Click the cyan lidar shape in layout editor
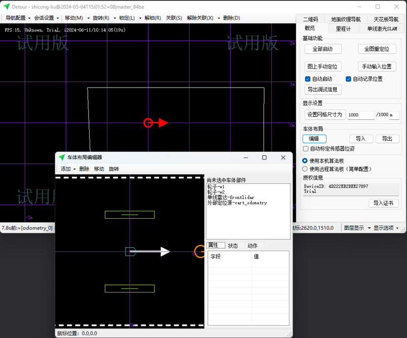Screen dimensions: 407x338 tap(131, 251)
